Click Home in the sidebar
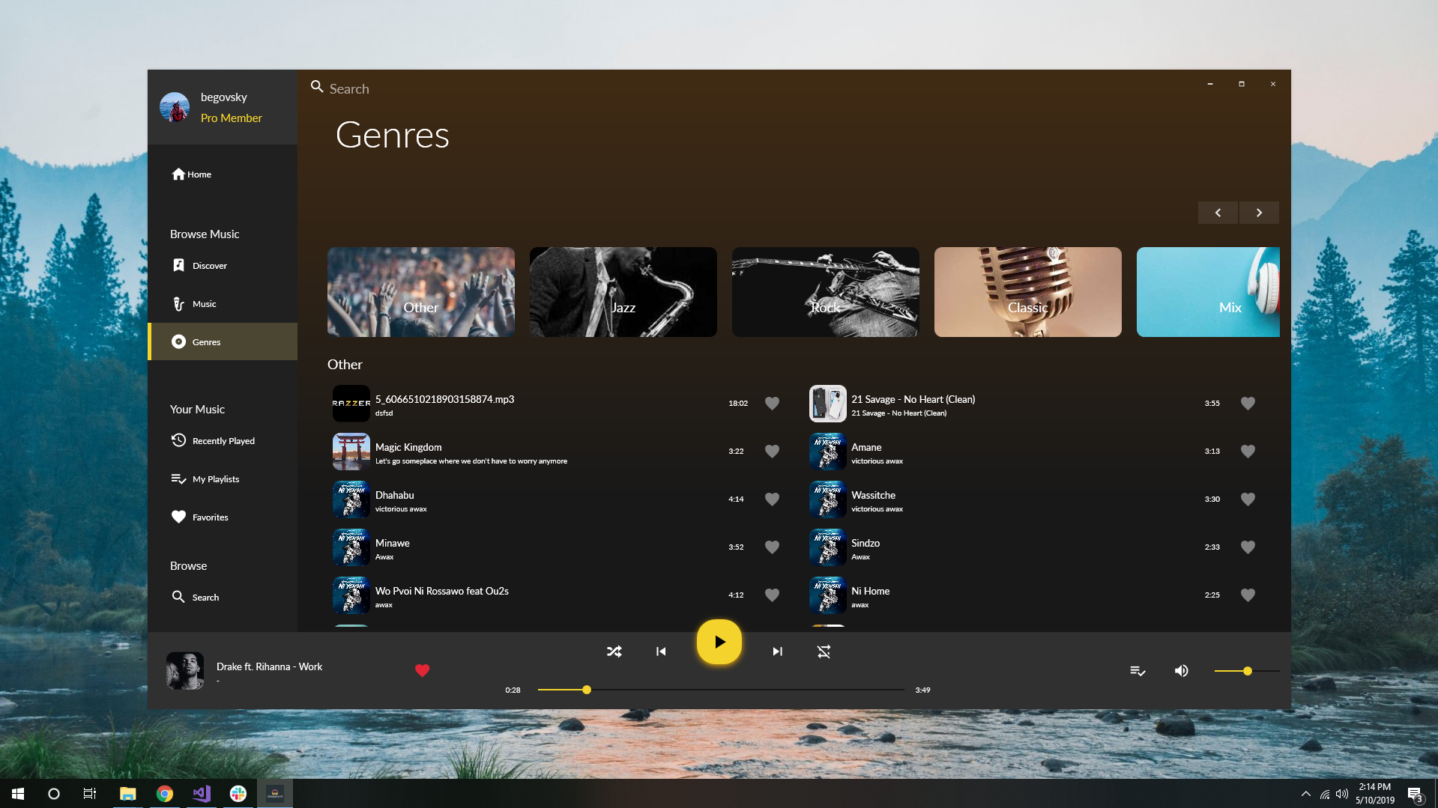 tap(198, 174)
